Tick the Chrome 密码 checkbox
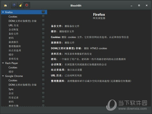The height and width of the screenshot is (114, 152). pos(43,102)
